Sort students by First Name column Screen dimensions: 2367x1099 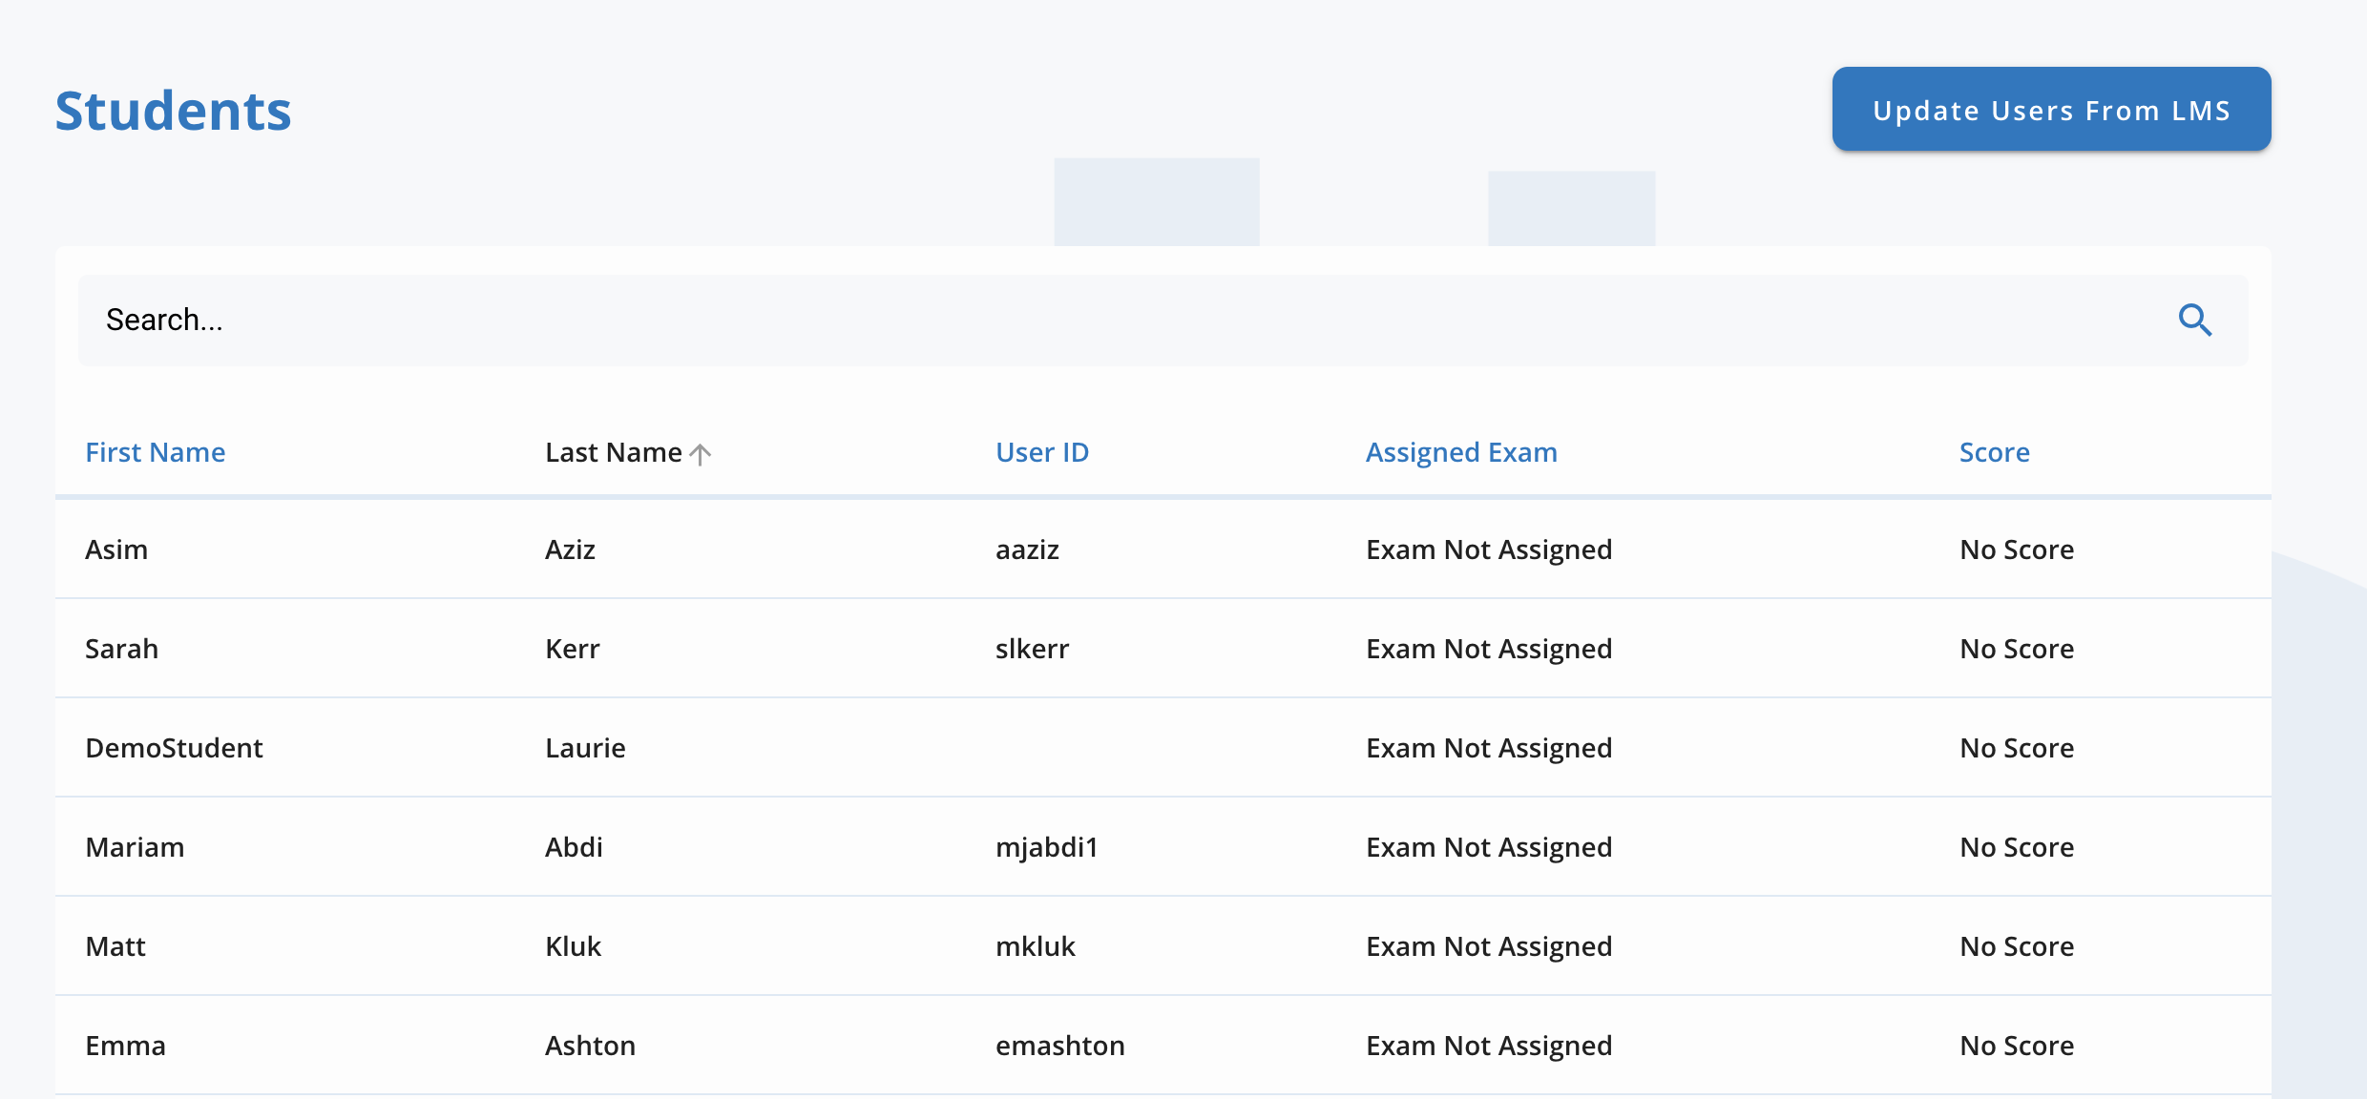[x=156, y=452]
